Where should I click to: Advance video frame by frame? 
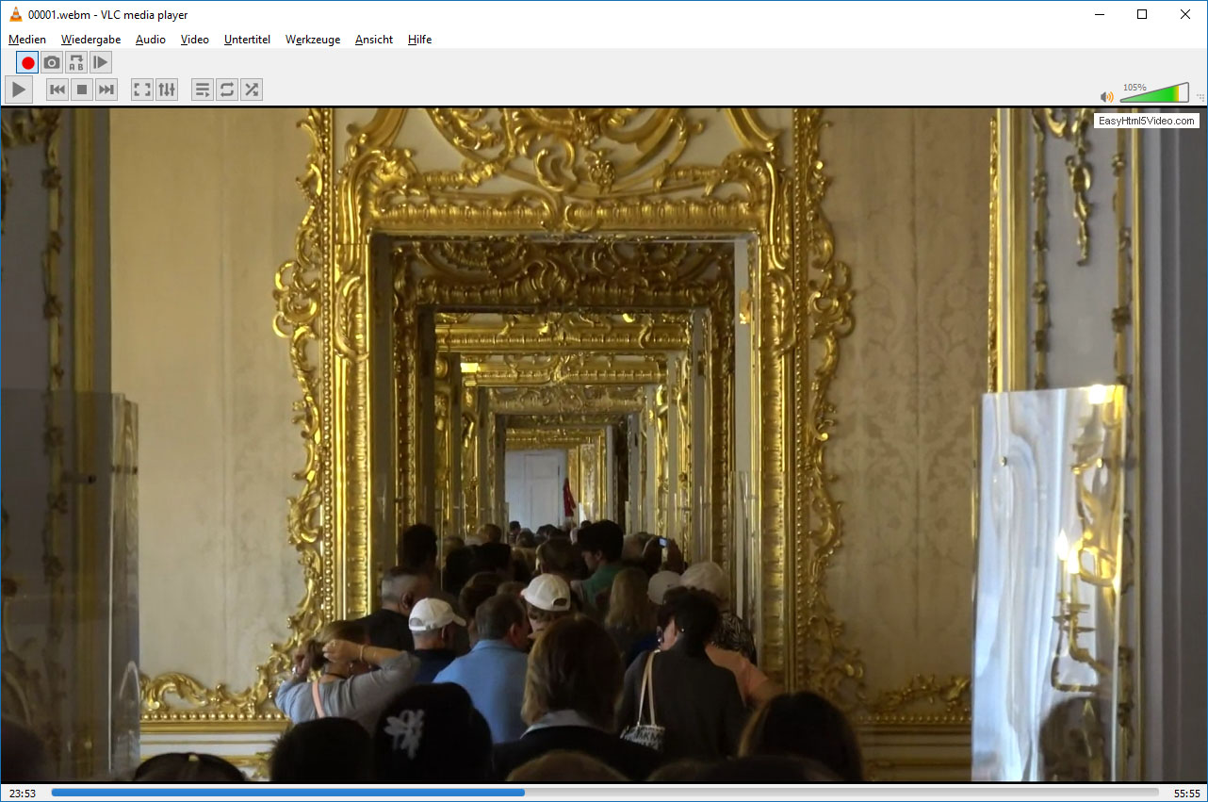click(101, 63)
